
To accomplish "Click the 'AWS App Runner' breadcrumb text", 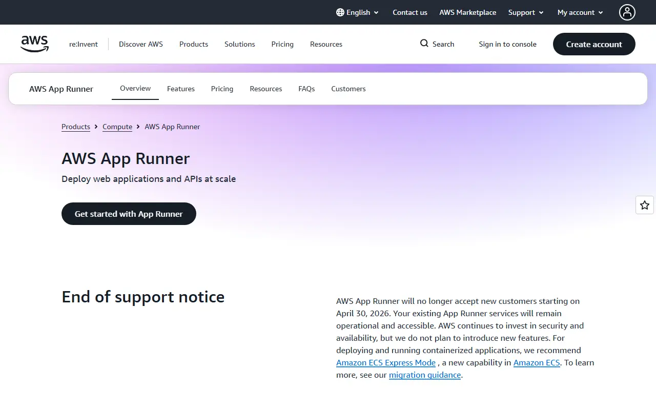I will click(172, 127).
